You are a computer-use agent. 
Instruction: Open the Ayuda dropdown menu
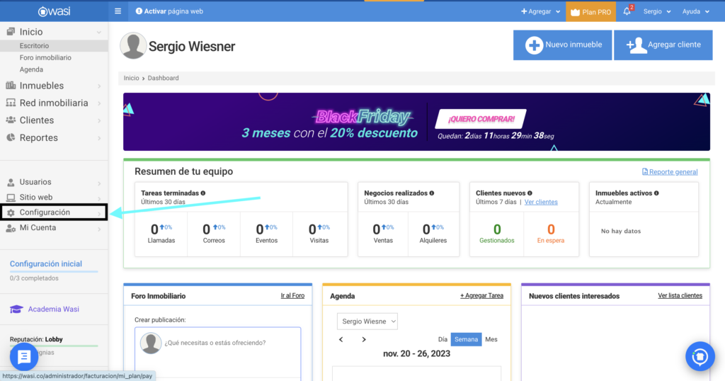coord(696,11)
